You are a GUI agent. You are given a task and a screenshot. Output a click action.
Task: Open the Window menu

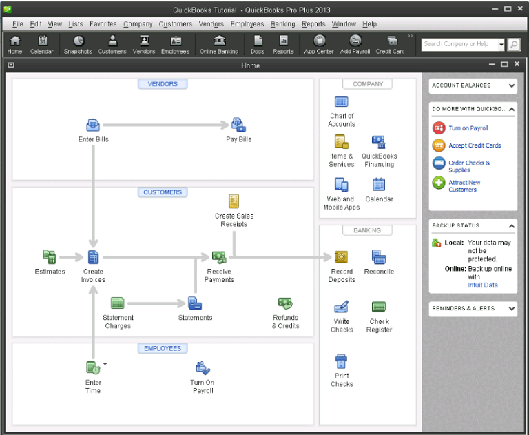(344, 24)
